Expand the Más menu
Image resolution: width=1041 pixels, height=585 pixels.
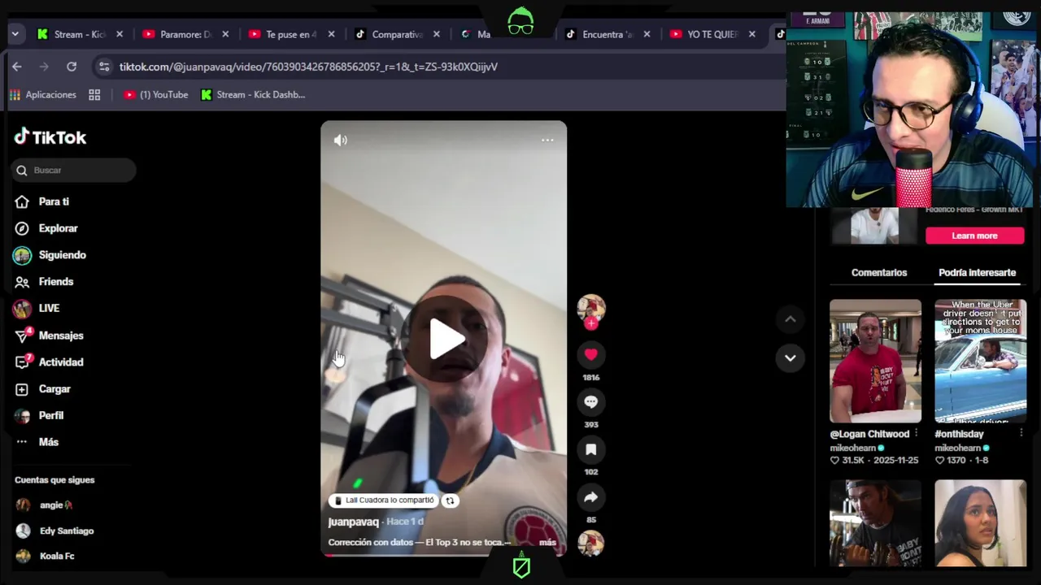point(48,442)
